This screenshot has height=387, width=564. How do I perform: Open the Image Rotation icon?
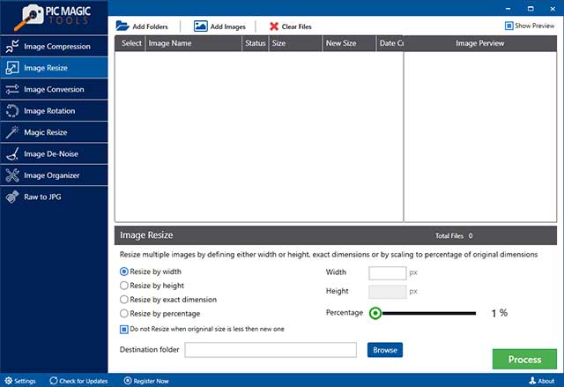(12, 111)
